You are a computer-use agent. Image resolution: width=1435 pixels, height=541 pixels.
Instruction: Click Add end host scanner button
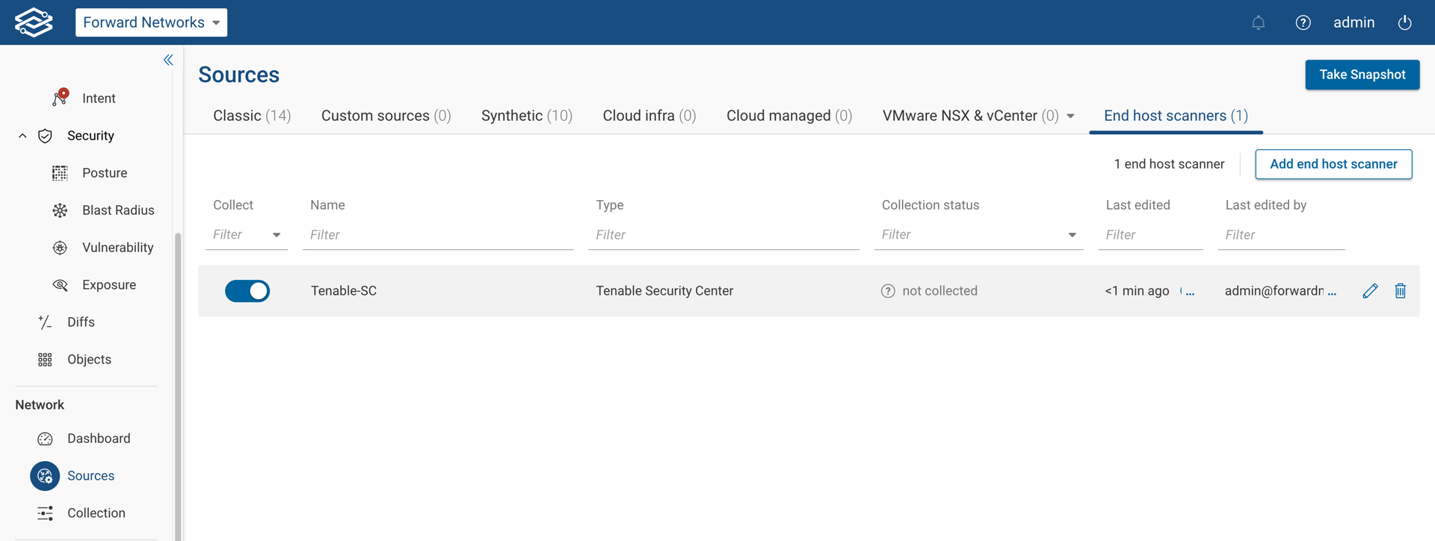click(x=1333, y=164)
